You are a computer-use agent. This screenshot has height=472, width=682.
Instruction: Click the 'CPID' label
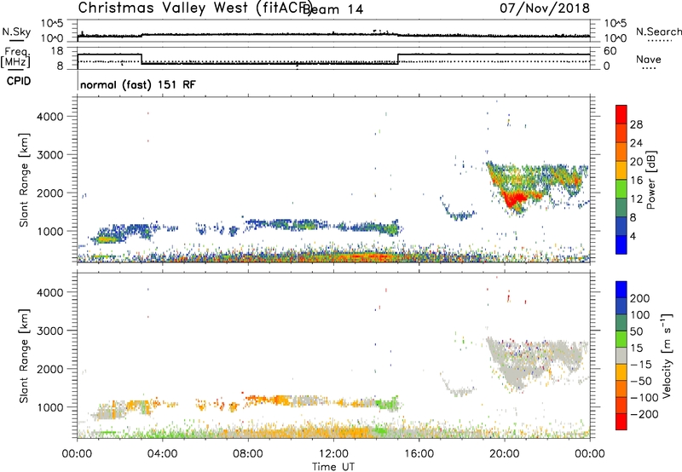(x=19, y=81)
